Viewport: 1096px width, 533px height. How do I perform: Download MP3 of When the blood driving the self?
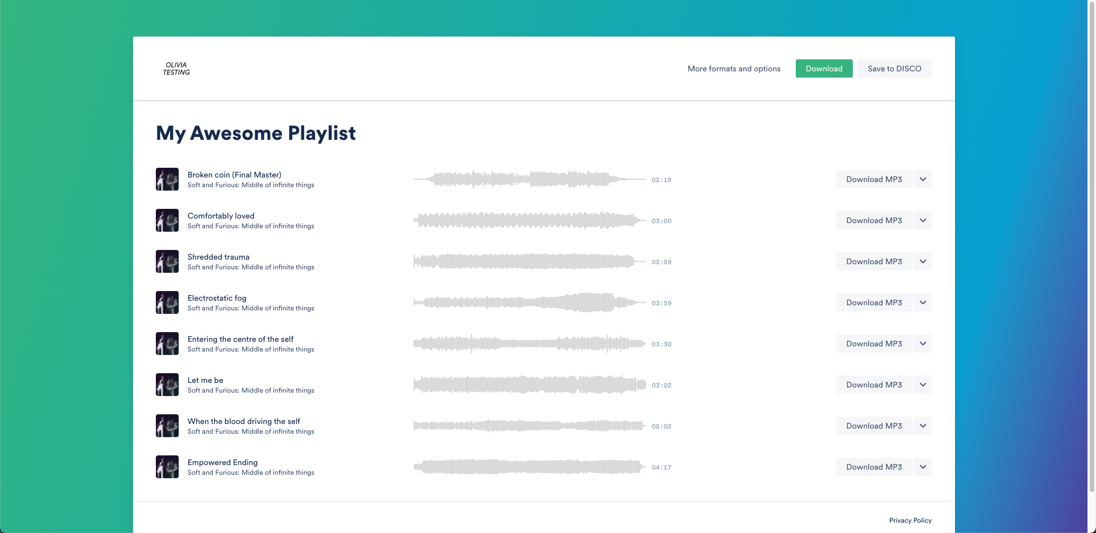click(x=874, y=426)
